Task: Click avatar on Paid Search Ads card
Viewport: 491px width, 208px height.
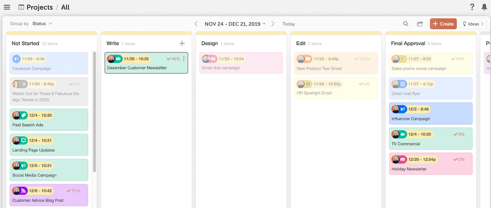Action: (x=16, y=115)
